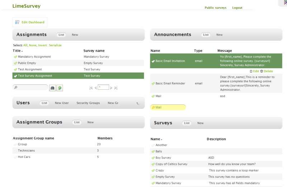Go to the last page of assignments
The height and width of the screenshot is (187, 287).
point(116,88)
